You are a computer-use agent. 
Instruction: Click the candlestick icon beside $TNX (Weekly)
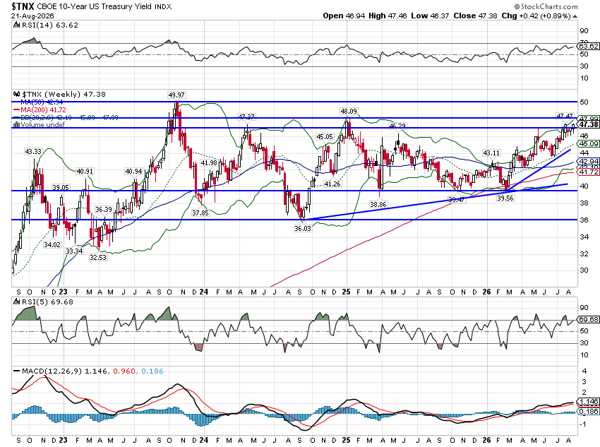point(16,94)
